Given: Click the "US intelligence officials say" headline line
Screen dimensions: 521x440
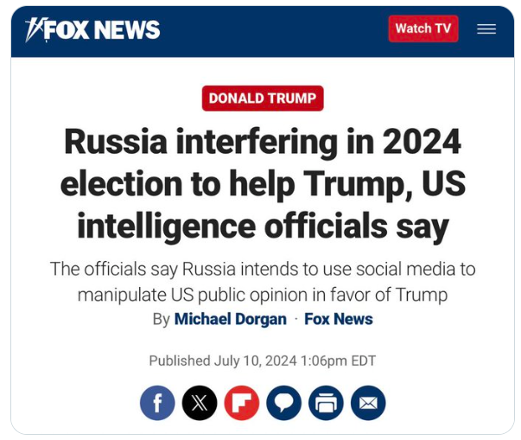Looking at the screenshot, I should (263, 225).
